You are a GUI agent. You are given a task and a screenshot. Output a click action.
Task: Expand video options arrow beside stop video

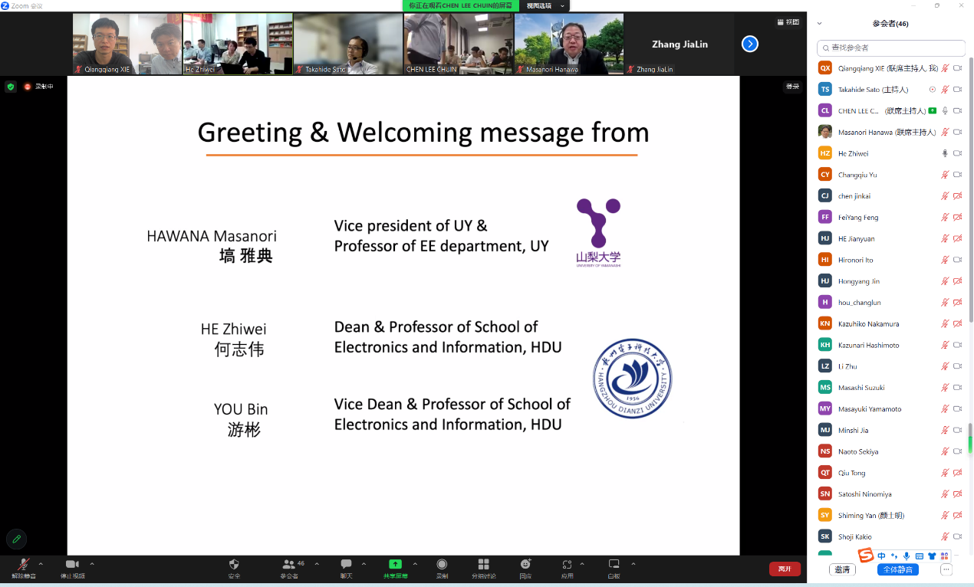[92, 564]
